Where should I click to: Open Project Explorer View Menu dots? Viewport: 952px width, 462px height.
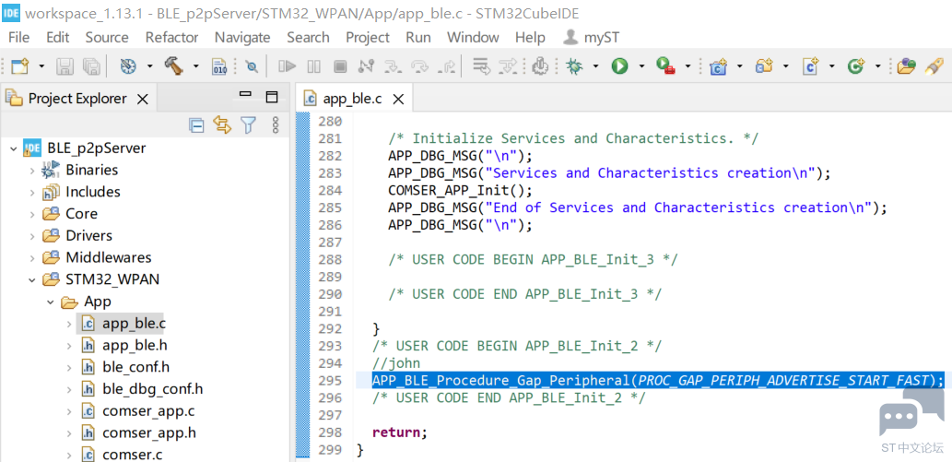[275, 125]
